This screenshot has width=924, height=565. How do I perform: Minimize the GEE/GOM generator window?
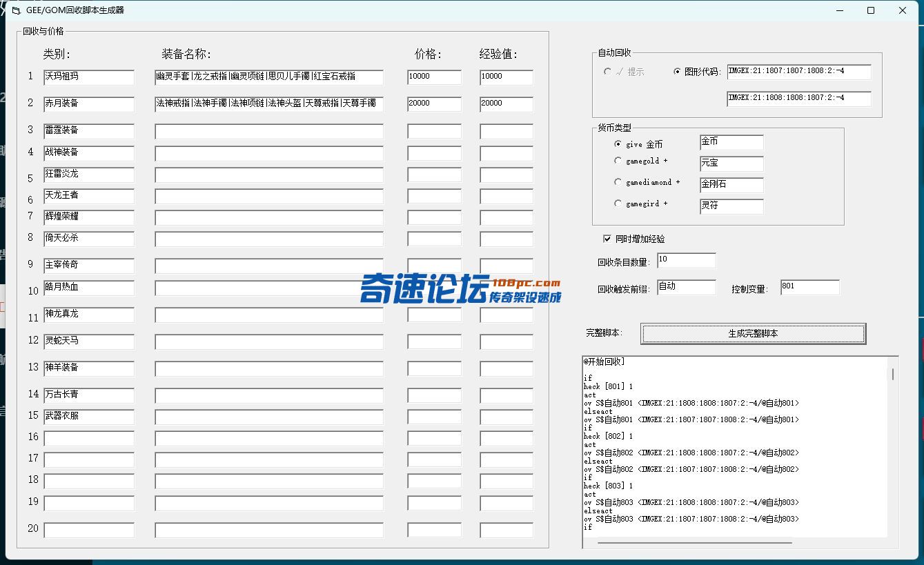tap(840, 10)
